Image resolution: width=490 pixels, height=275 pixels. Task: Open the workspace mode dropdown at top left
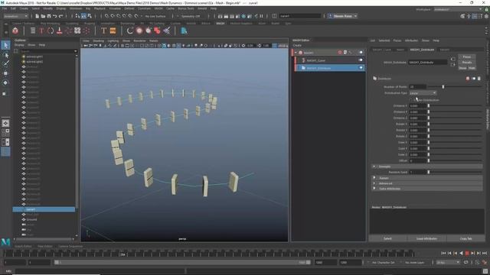tap(15, 16)
